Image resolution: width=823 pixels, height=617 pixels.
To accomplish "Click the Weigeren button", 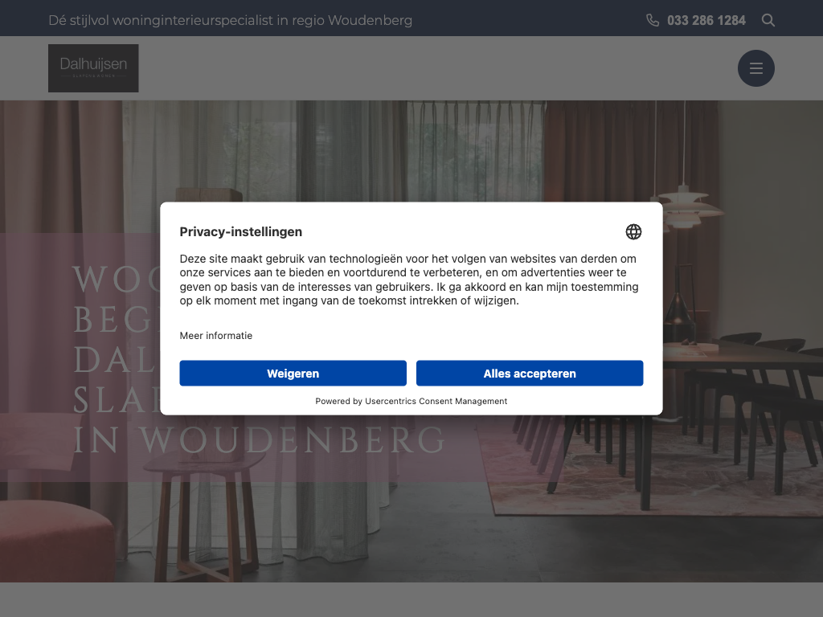I will (293, 373).
